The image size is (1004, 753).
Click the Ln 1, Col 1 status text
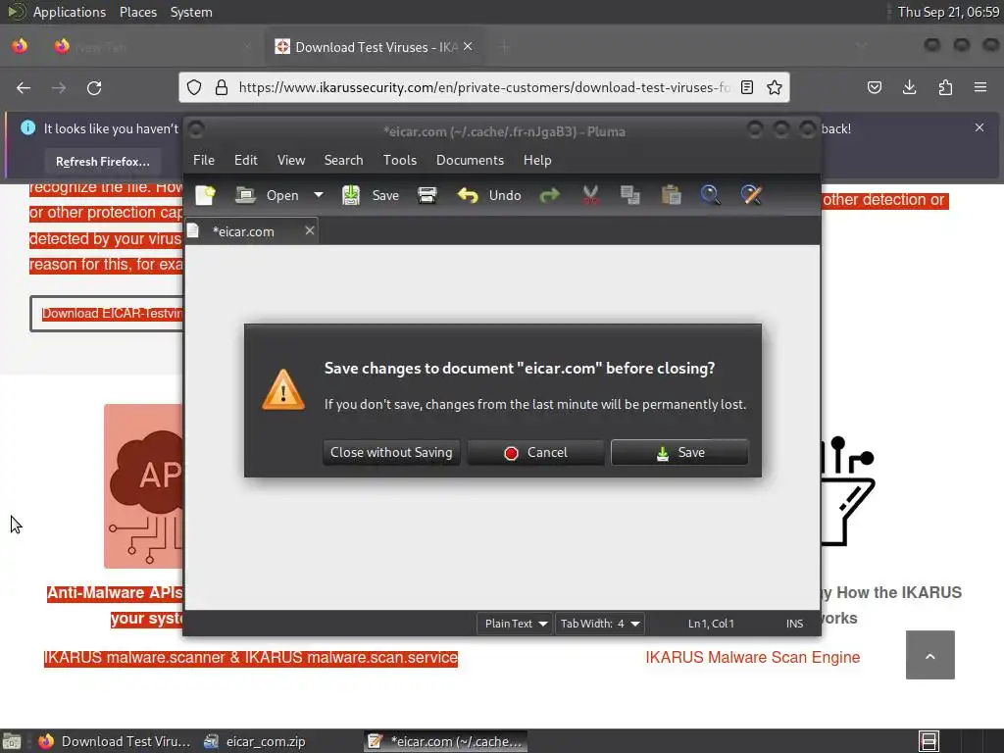(711, 624)
